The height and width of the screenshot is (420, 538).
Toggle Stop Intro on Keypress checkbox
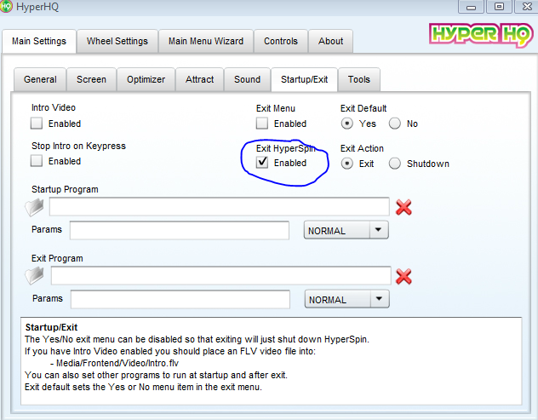click(x=37, y=161)
